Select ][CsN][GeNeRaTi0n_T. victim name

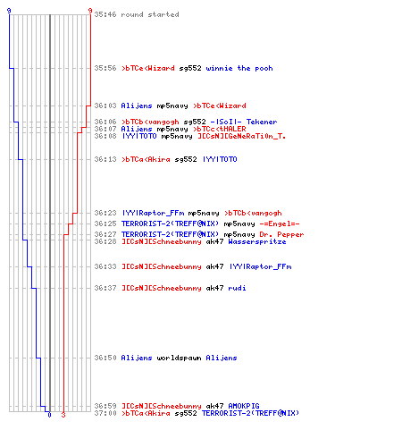coord(241,136)
